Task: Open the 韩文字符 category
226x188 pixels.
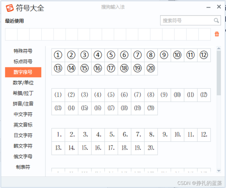Action: coord(23,146)
